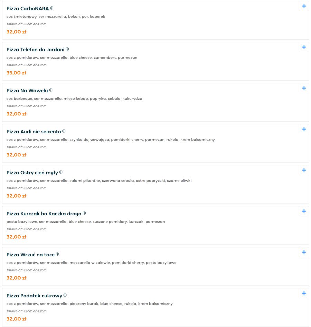Open info icon beside Pizza Telefon do Jordani

67,49
